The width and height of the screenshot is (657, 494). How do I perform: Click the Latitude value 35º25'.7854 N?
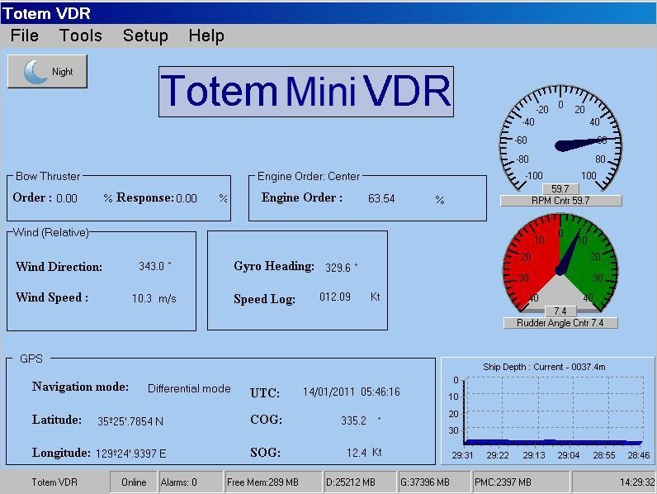pos(130,421)
